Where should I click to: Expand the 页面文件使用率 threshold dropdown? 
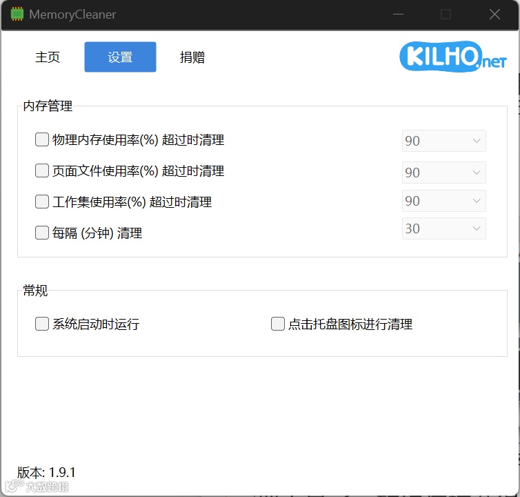click(x=443, y=173)
